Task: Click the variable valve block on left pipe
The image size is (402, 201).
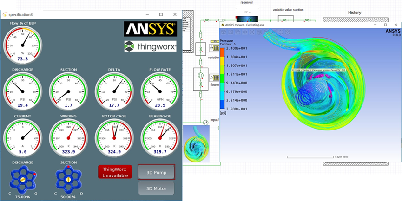Action: coord(201,49)
